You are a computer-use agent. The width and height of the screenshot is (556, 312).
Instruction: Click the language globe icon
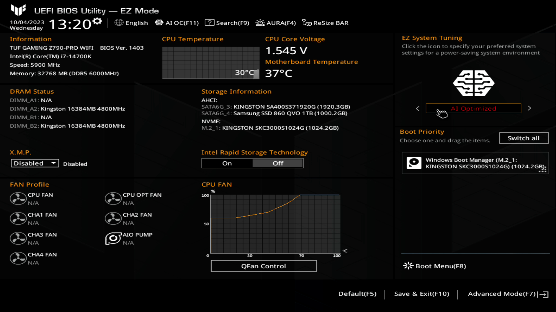119,23
